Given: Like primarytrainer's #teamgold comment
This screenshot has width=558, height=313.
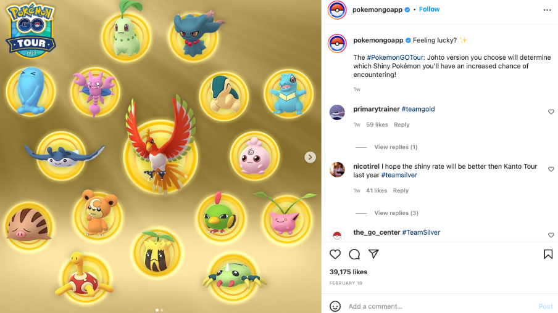Looking at the screenshot, I should [551, 112].
